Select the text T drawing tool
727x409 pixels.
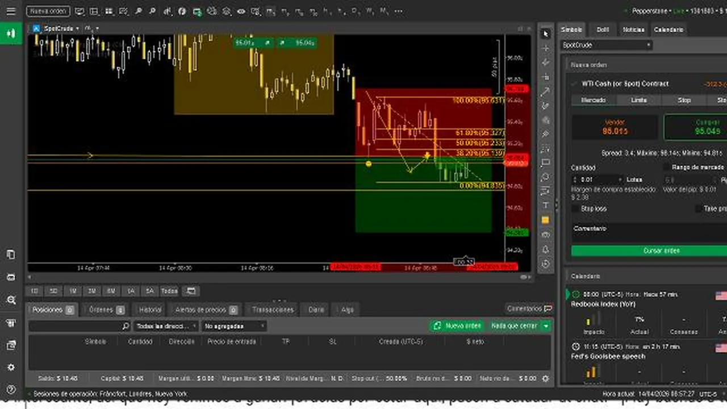pyautogui.click(x=546, y=205)
